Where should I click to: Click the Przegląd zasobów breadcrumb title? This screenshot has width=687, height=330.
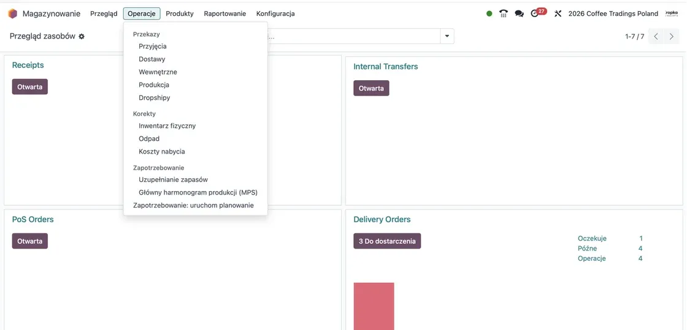tap(42, 36)
